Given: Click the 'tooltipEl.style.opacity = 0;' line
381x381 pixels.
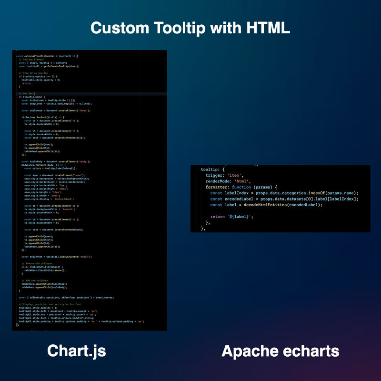Looking at the screenshot, I should [40, 80].
